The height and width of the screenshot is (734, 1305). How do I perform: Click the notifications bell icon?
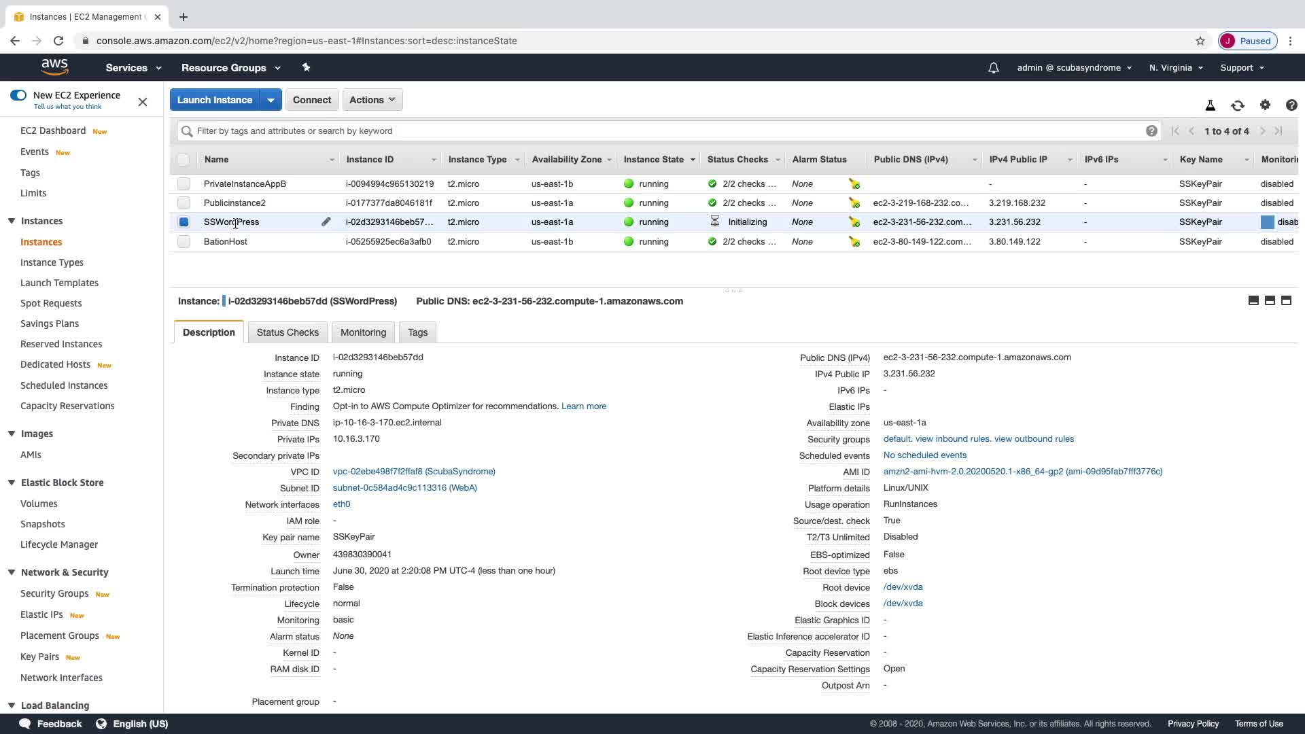[993, 68]
